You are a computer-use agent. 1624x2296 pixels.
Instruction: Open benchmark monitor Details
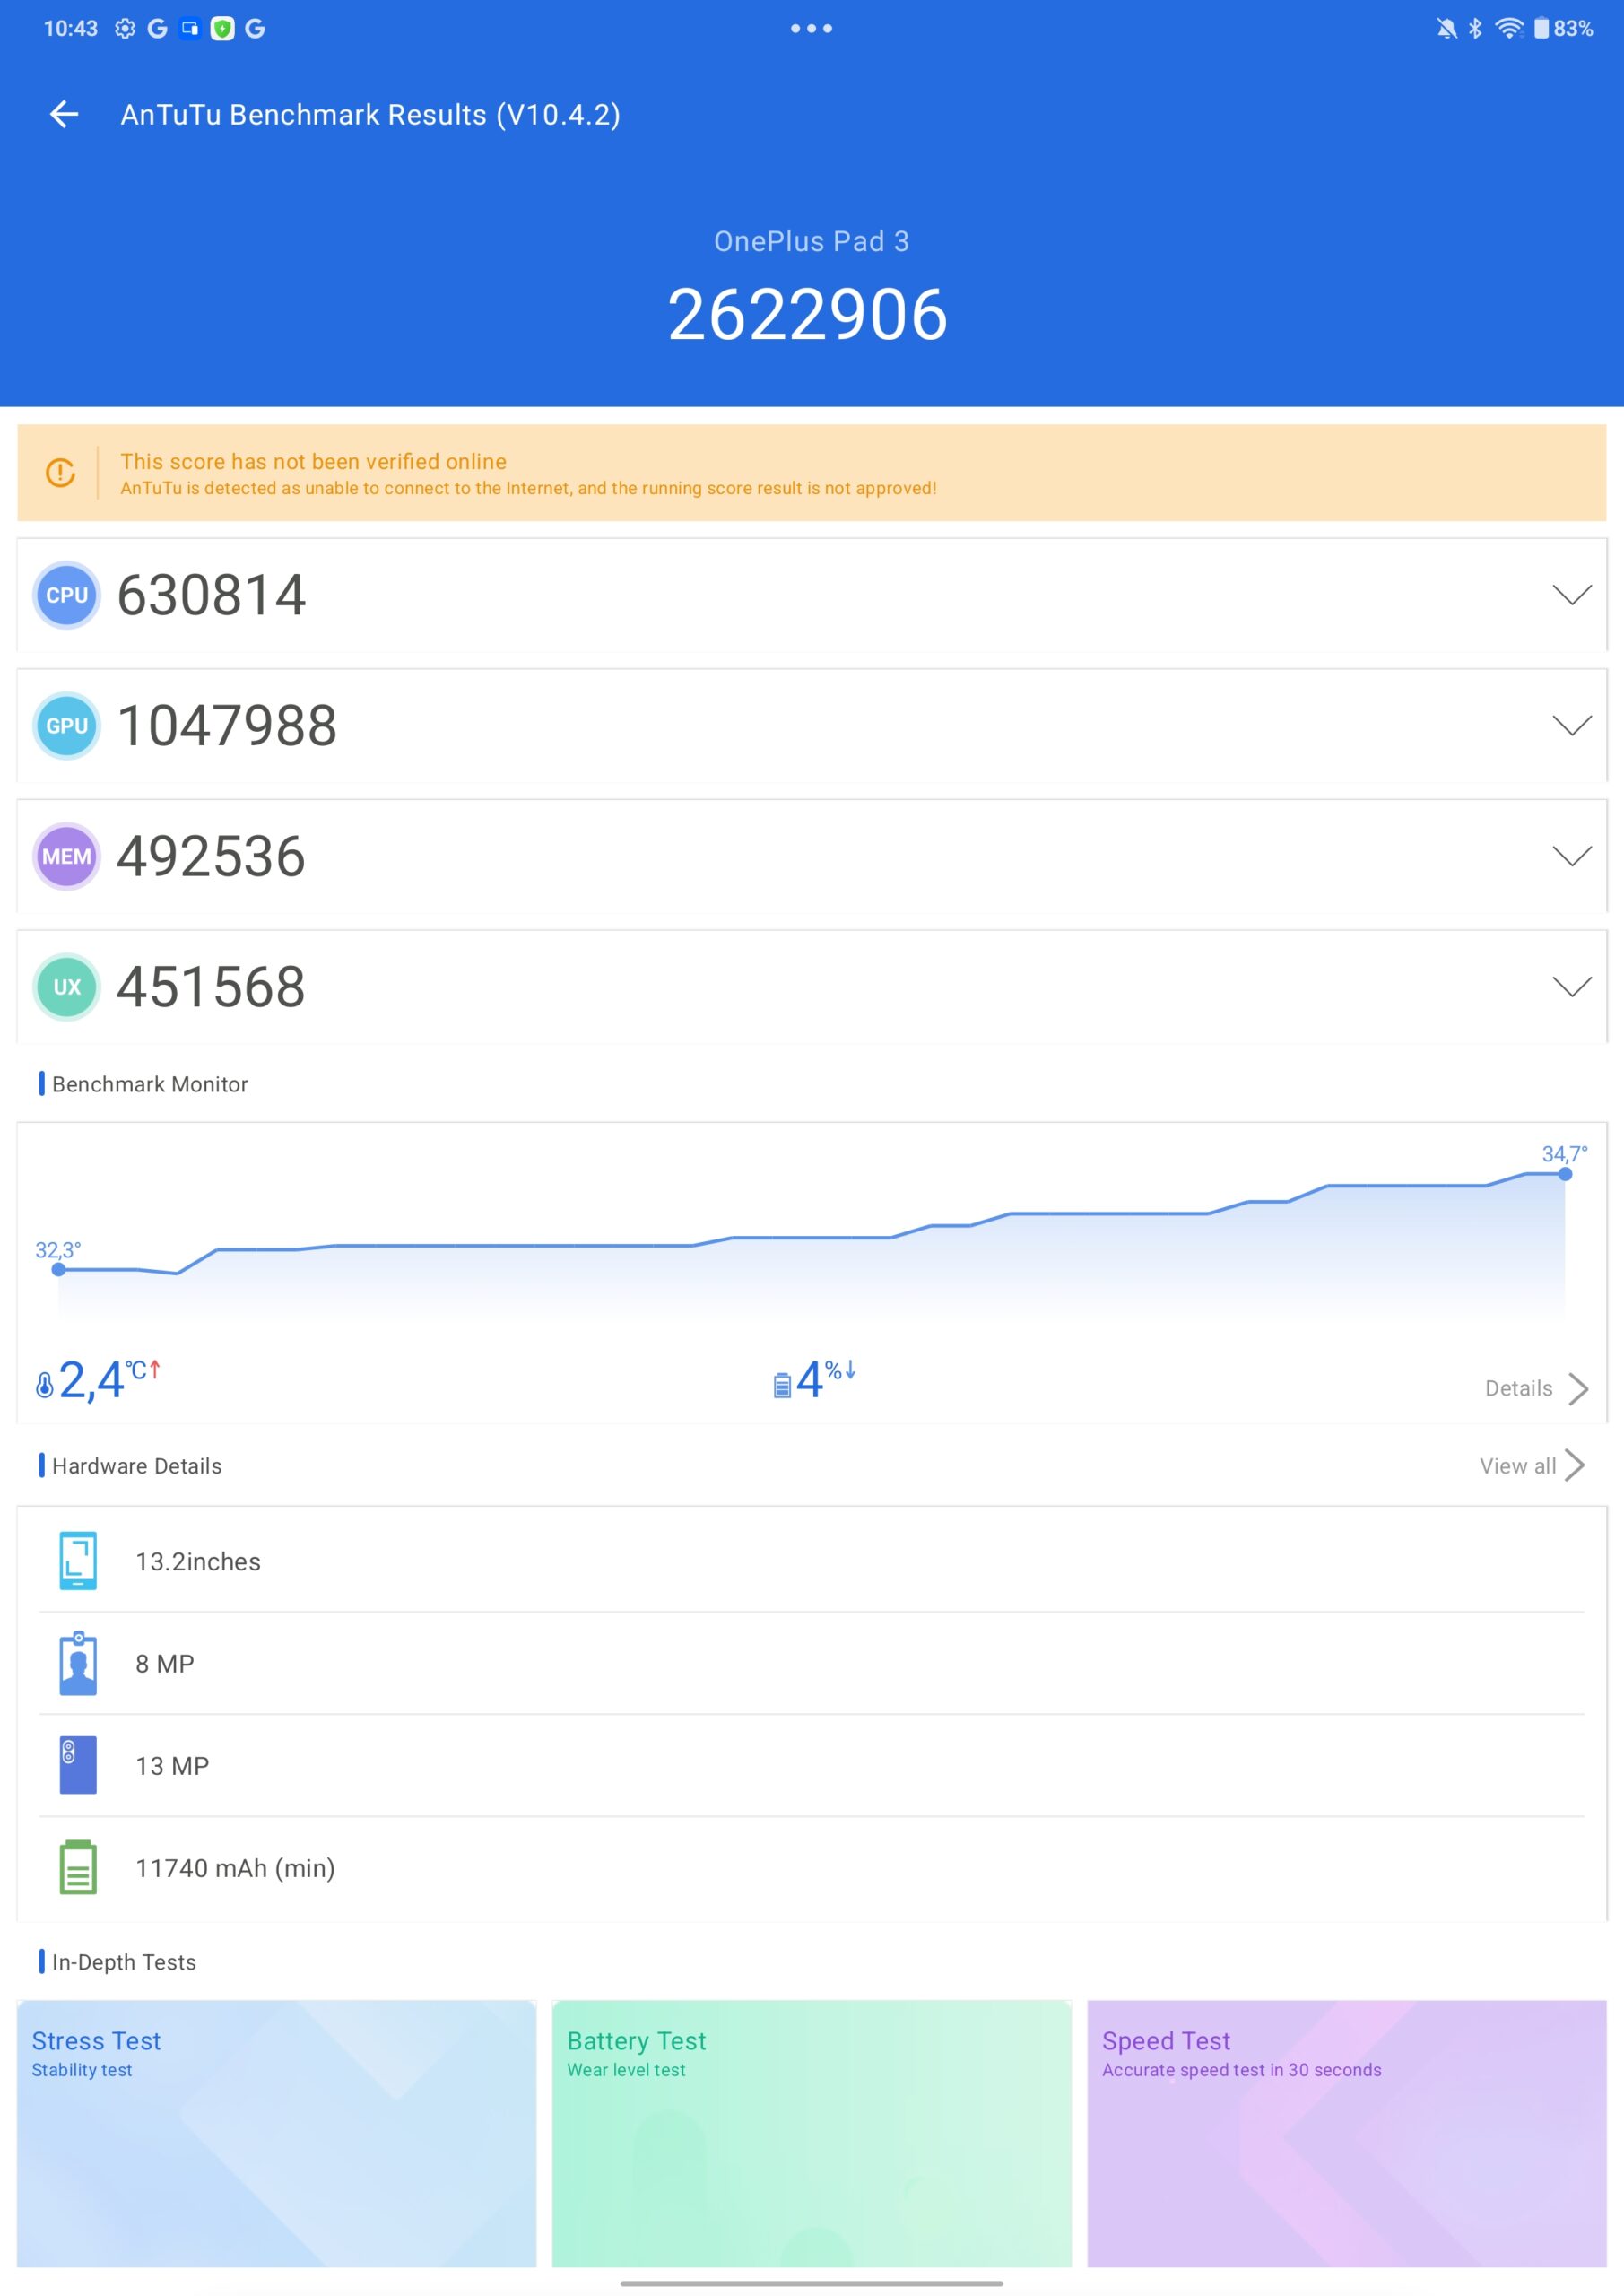pyautogui.click(x=1537, y=1388)
